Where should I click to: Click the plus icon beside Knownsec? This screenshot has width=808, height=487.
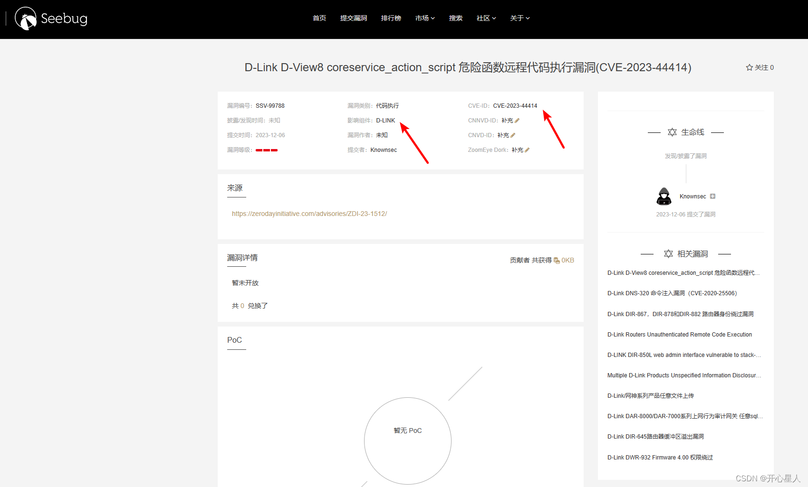click(712, 196)
